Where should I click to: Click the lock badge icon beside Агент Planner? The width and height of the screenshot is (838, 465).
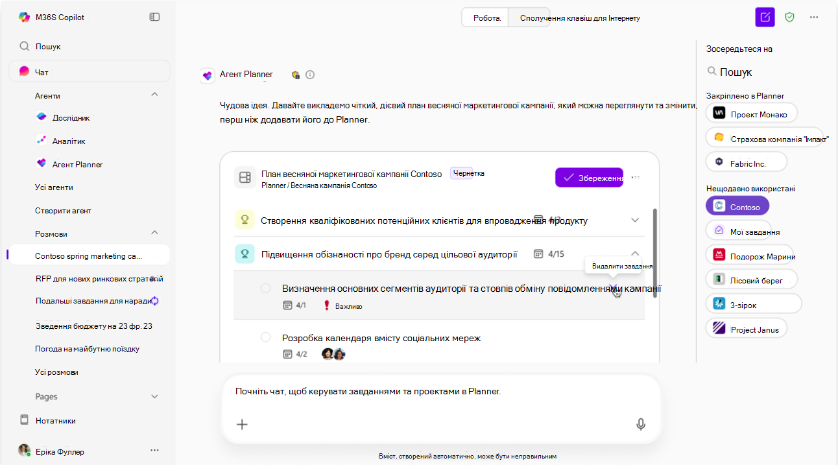pos(295,75)
